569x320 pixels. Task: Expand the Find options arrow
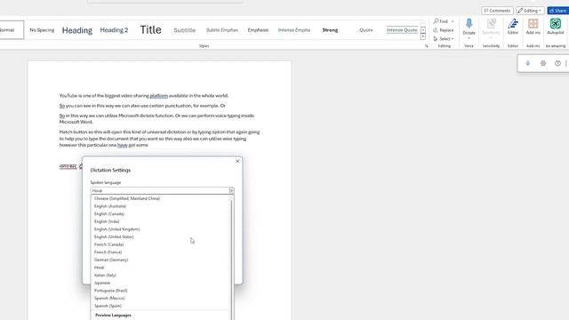tap(453, 21)
